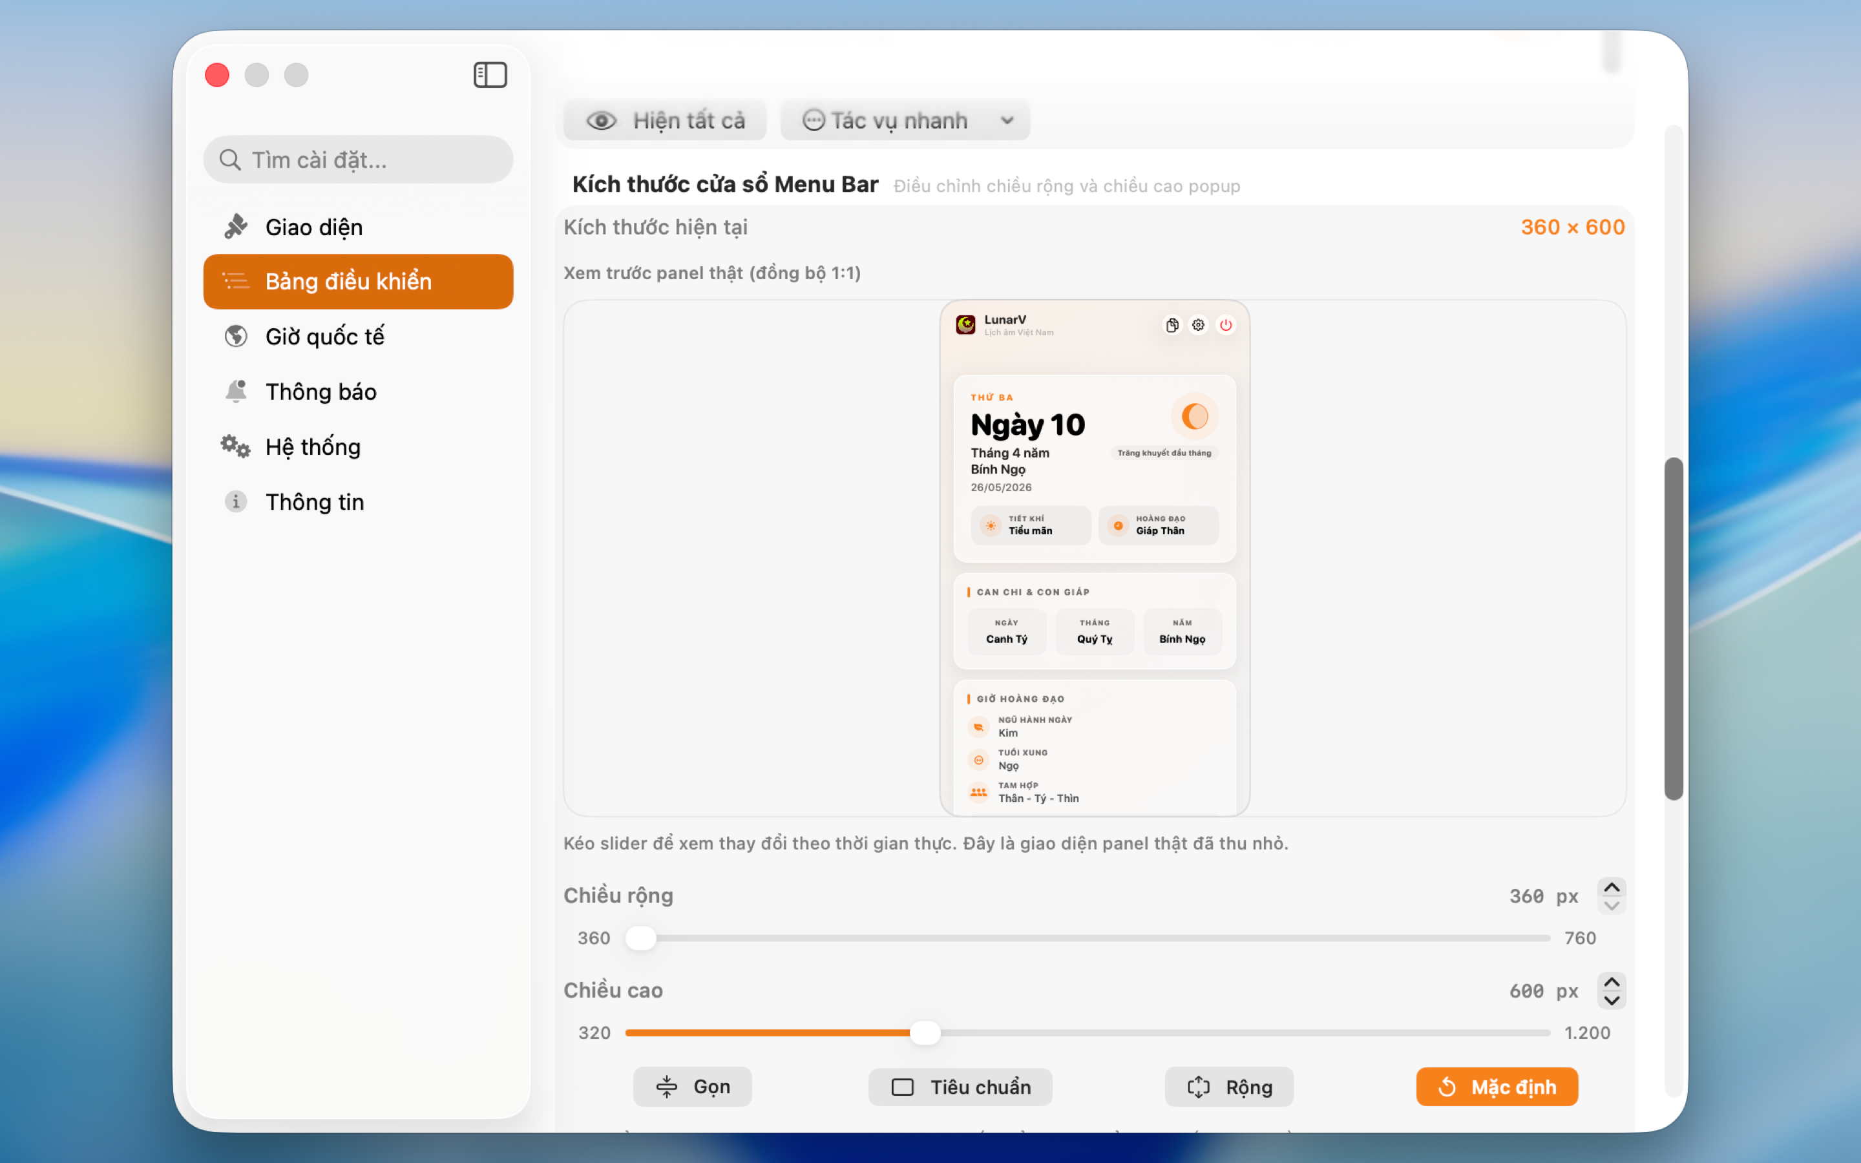Click the orange 360 × 600 size value
1861x1163 pixels.
[1573, 227]
